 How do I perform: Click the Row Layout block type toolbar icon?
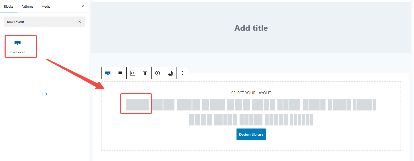[x=108, y=73]
